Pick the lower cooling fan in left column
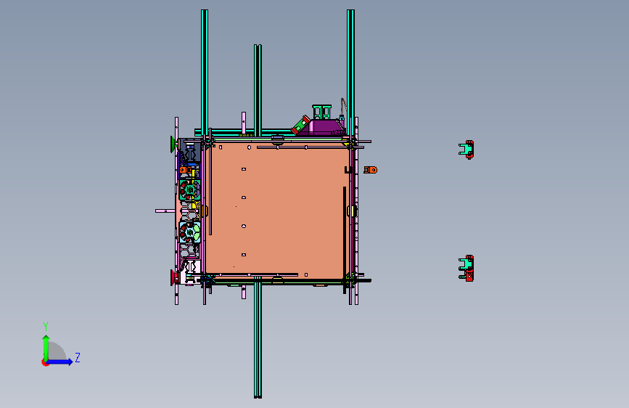Viewport: 629px width, 408px height. [x=189, y=232]
